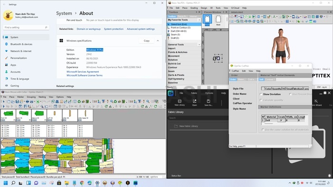Image resolution: width=333 pixels, height=187 pixels.
Task: Open Domain or workgroup link
Action: click(88, 29)
